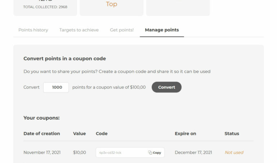
Task: Click the Value column header
Action: 79,133
